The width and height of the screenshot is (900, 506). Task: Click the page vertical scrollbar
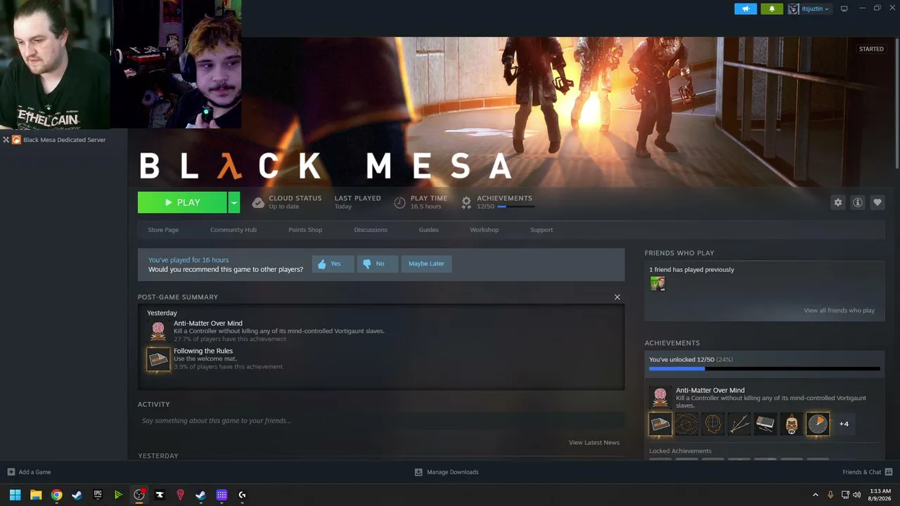click(x=896, y=102)
